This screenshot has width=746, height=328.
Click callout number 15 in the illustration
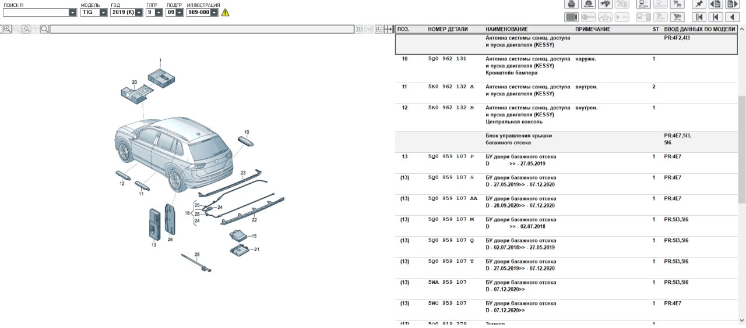tap(254, 236)
